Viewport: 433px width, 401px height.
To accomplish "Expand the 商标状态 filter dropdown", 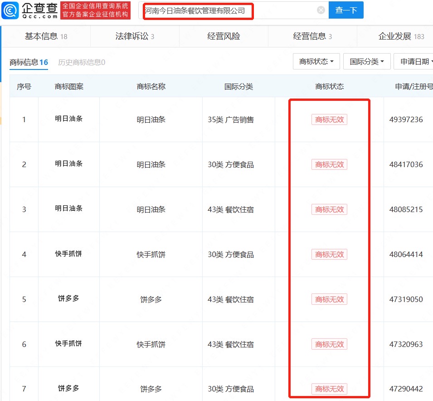I will pos(316,61).
